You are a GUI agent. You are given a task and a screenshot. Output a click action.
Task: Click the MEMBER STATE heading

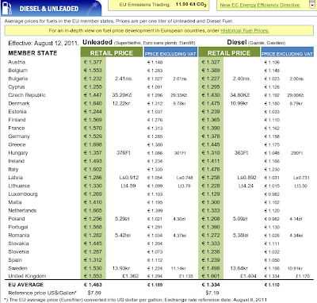coord(32,53)
